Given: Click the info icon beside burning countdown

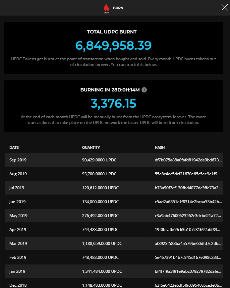Looking at the screenshot, I should tap(144, 90).
